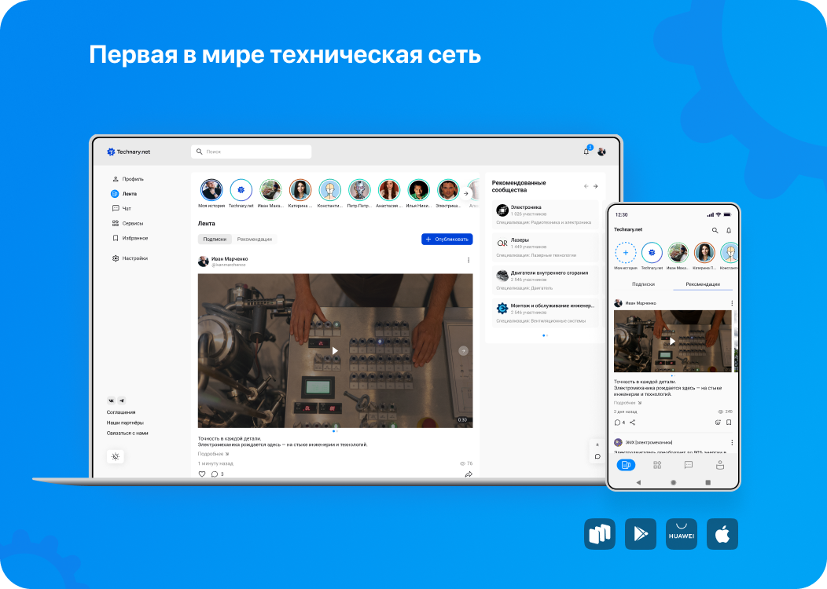Open the Связаться с нами link
Viewport: 827px width, 589px height.
(127, 433)
